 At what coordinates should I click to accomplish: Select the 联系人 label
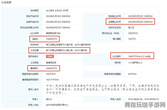[x=36, y=99]
